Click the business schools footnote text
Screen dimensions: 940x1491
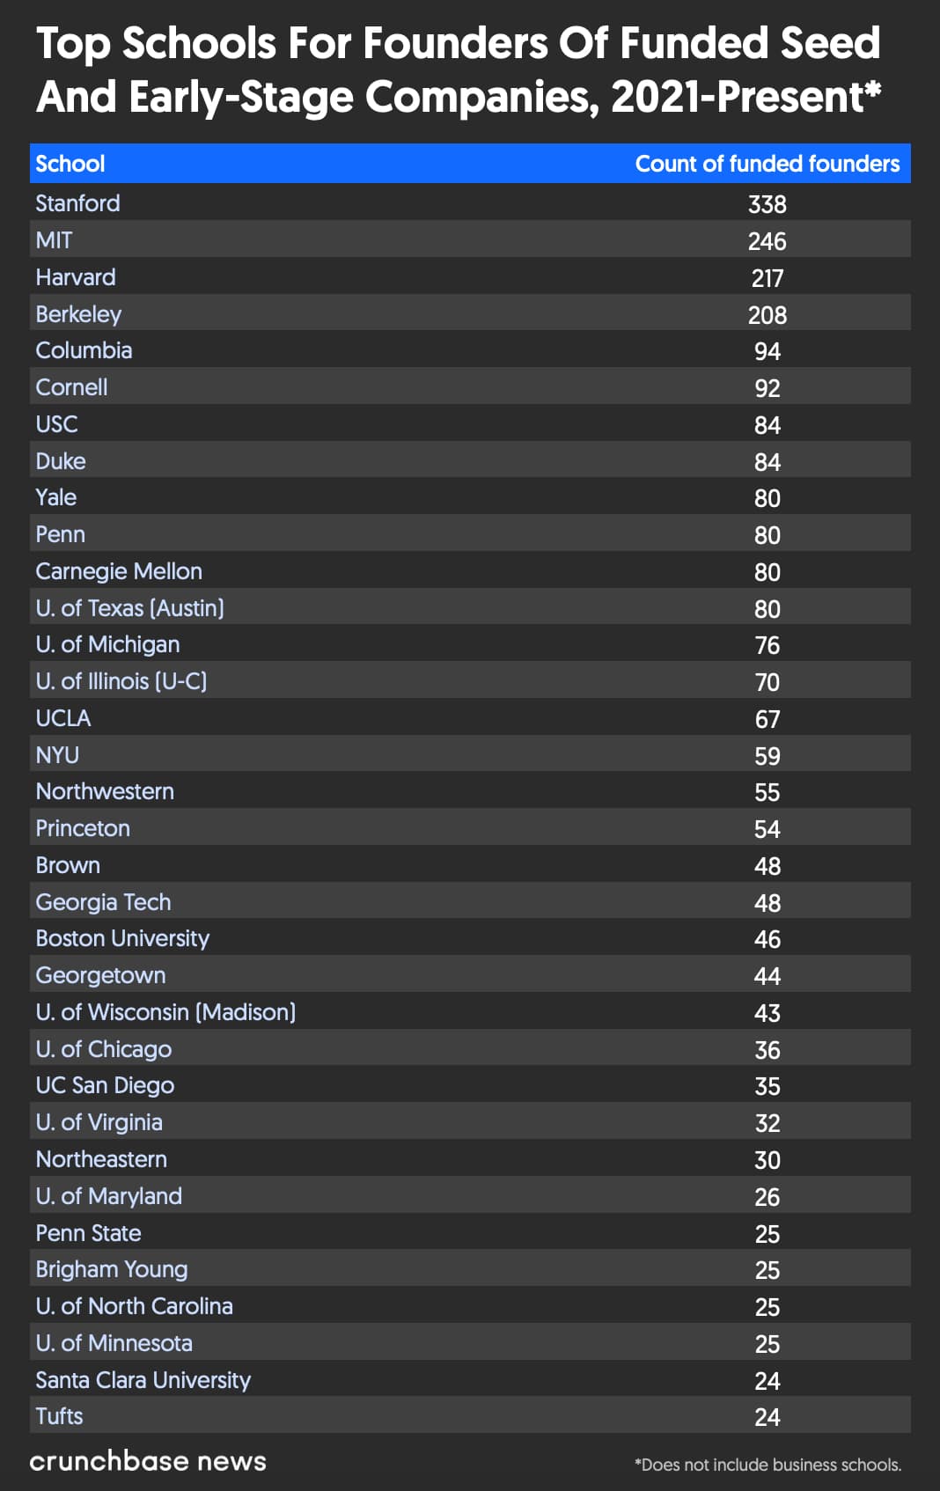[767, 1465]
